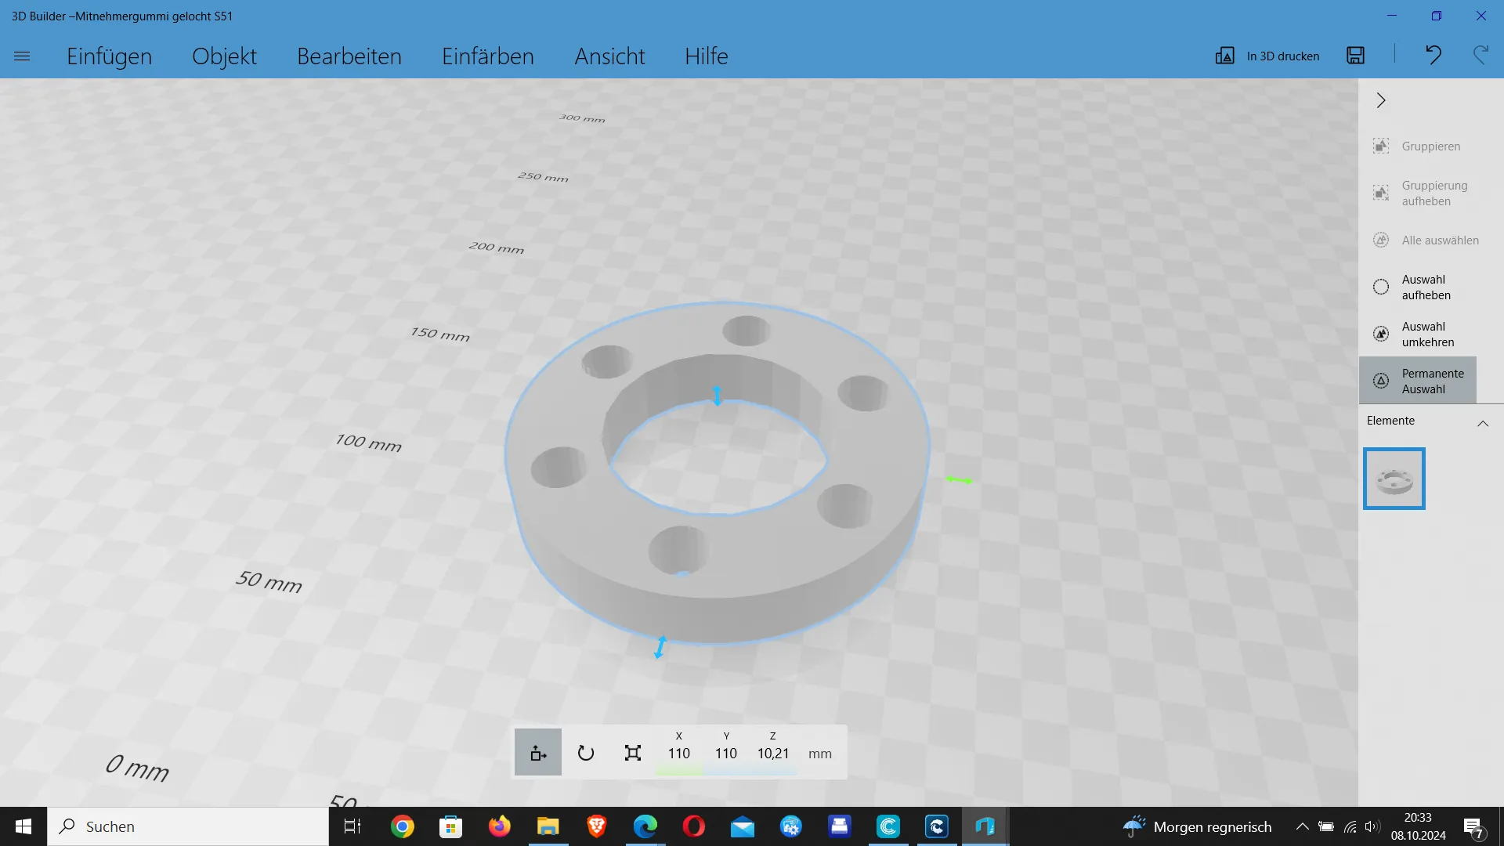This screenshot has height=846, width=1504.
Task: Click the Z dimension value field
Action: coord(772,754)
